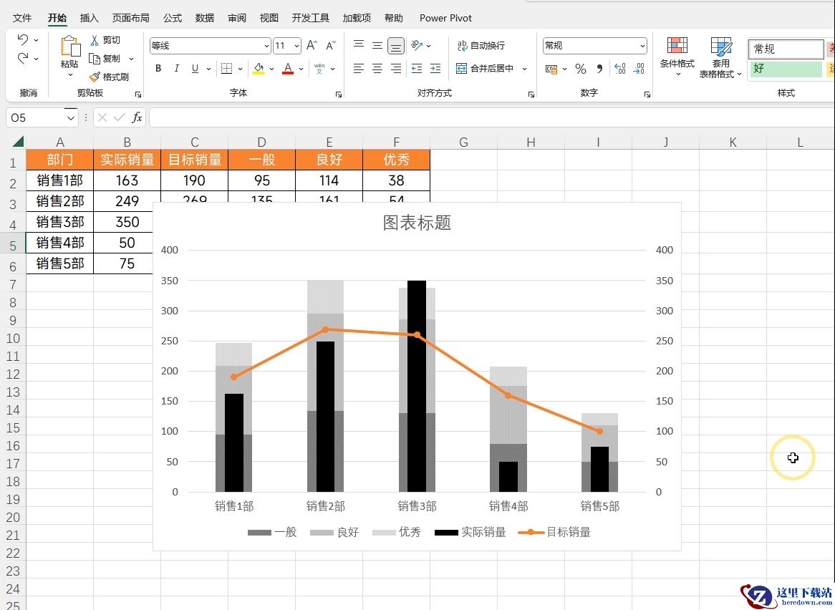Viewport: 835px width, 610px height.
Task: Toggle Wrap Text (自动换行)
Action: click(481, 46)
